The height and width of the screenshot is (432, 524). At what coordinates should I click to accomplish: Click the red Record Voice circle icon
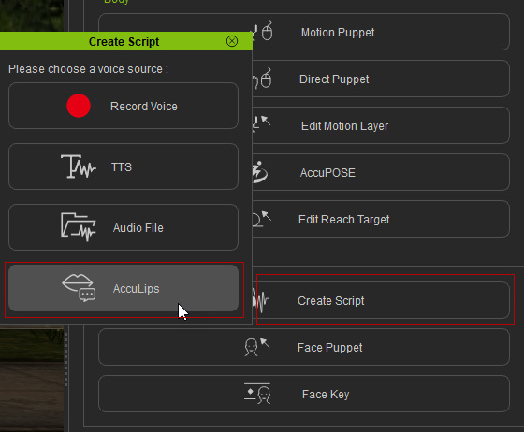pos(79,106)
